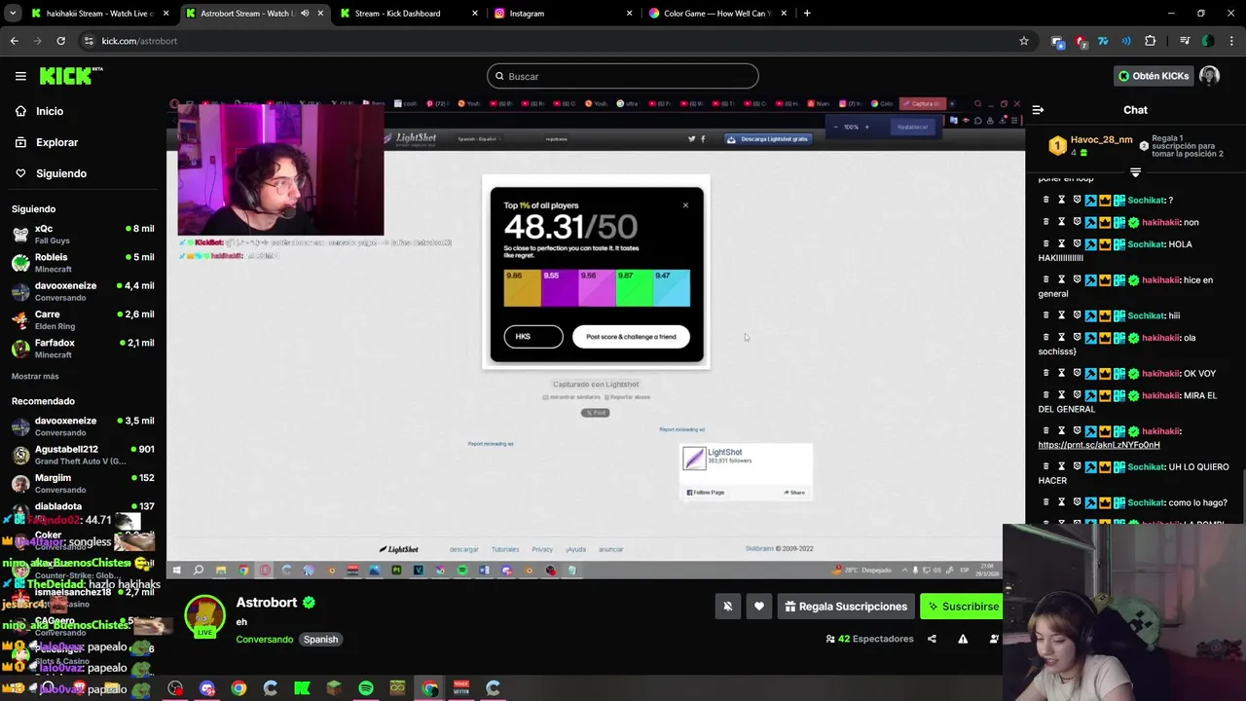Open Agustabell212 recommended channel
This screenshot has width=1246, height=701.
coord(83,455)
